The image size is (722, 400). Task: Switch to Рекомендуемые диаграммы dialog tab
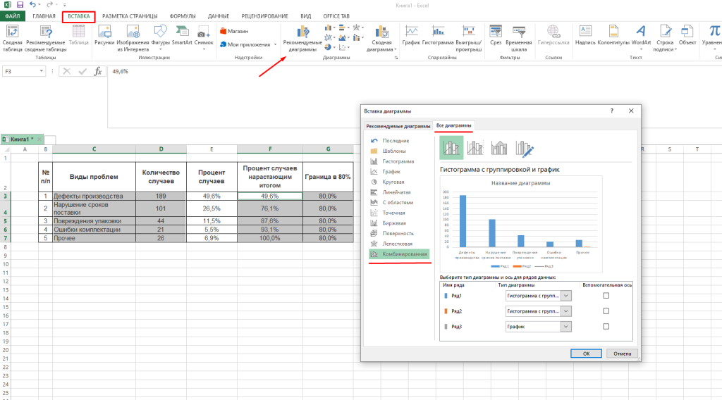[x=398, y=126]
